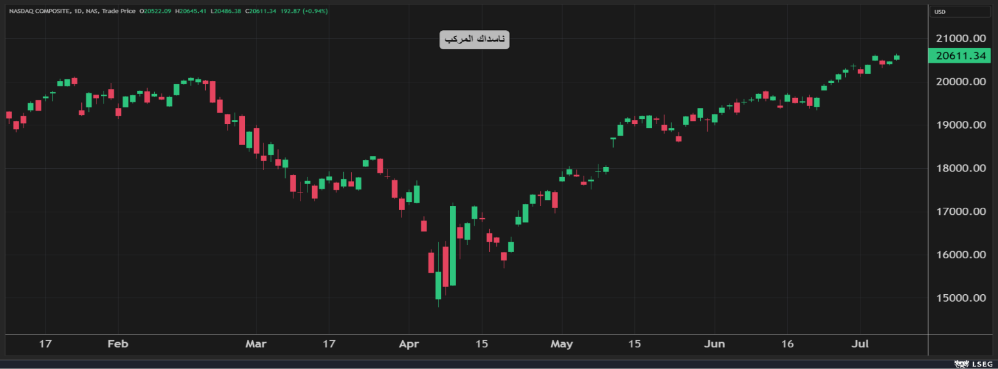
Task: Click the Apr label on time axis
Action: 409,344
